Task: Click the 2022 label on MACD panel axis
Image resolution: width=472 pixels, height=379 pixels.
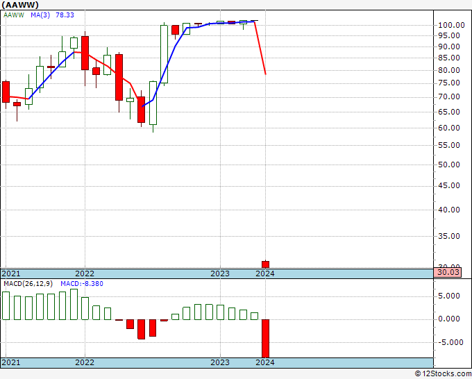Action: coord(85,363)
